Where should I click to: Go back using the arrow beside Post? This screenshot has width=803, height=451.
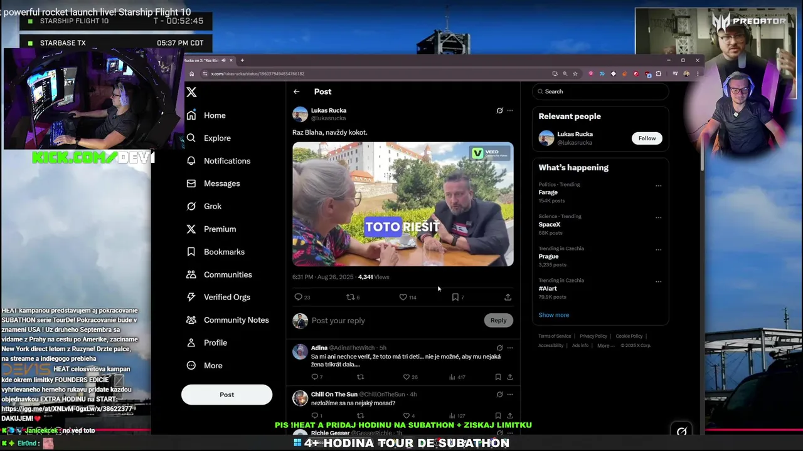point(296,91)
